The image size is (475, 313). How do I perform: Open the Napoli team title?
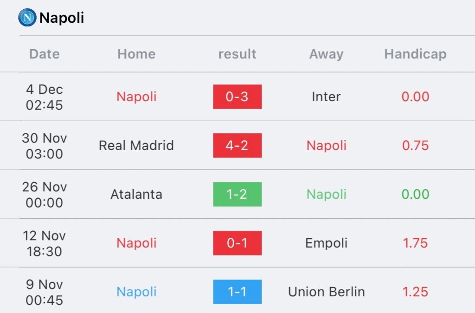[62, 18]
